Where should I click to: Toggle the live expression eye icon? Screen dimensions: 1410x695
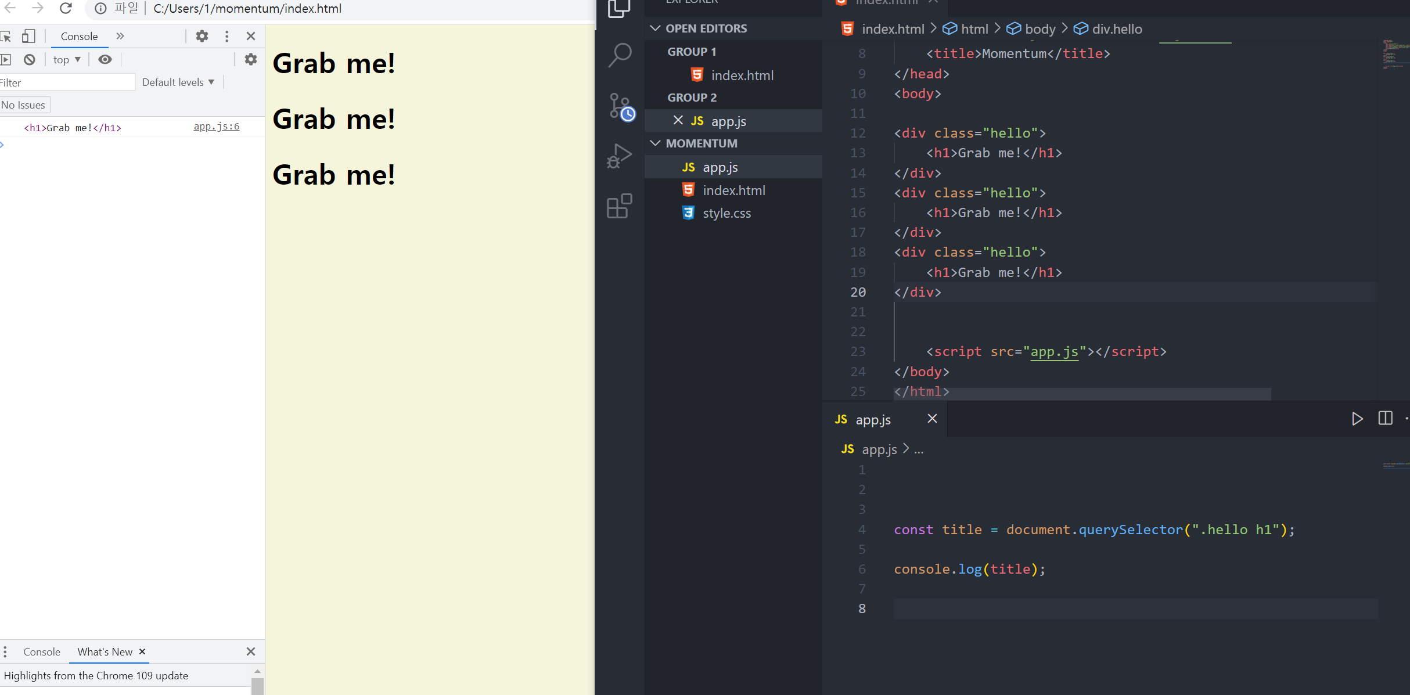pyautogui.click(x=105, y=59)
